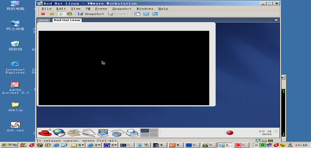Click the green Power On play button

point(62,14)
